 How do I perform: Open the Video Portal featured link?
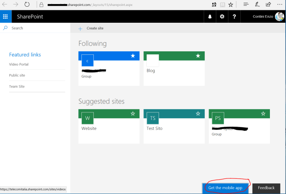click(x=19, y=64)
